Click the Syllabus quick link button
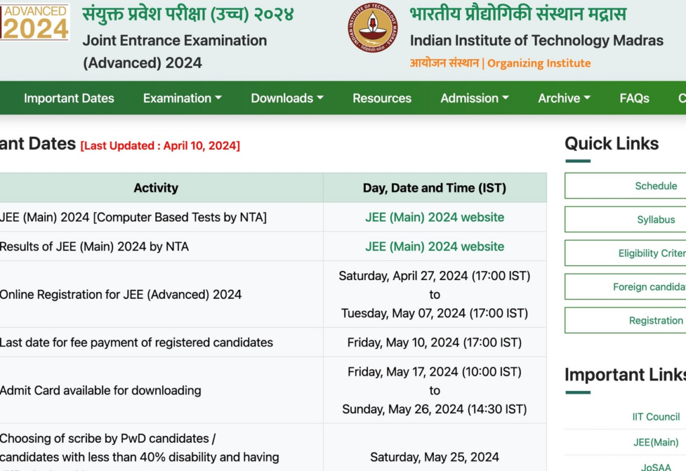Image resolution: width=686 pixels, height=471 pixels. (x=655, y=220)
